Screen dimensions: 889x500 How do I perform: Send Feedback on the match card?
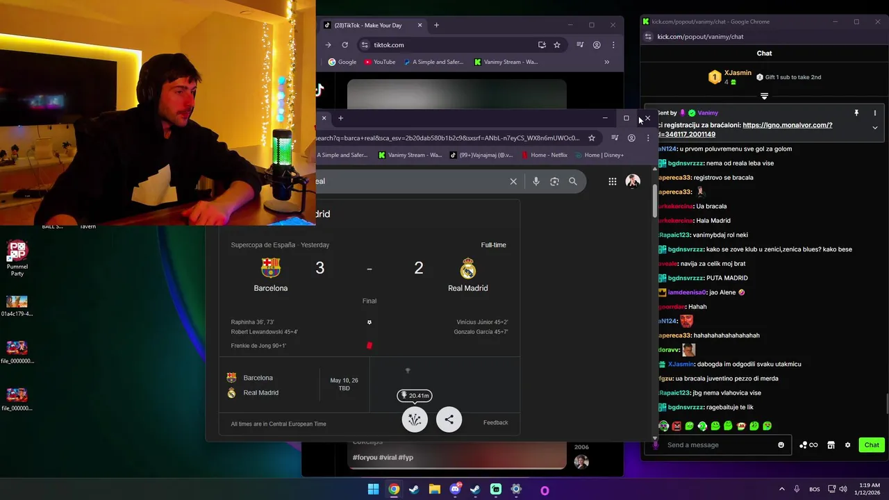495,422
